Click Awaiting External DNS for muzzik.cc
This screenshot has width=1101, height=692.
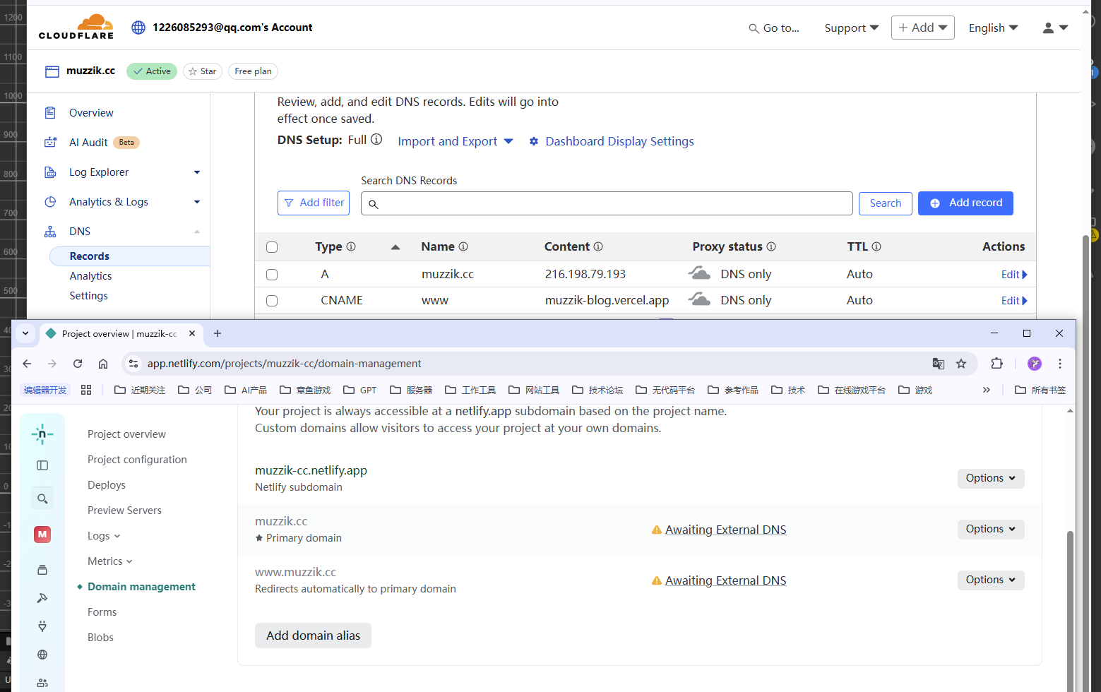[725, 530]
